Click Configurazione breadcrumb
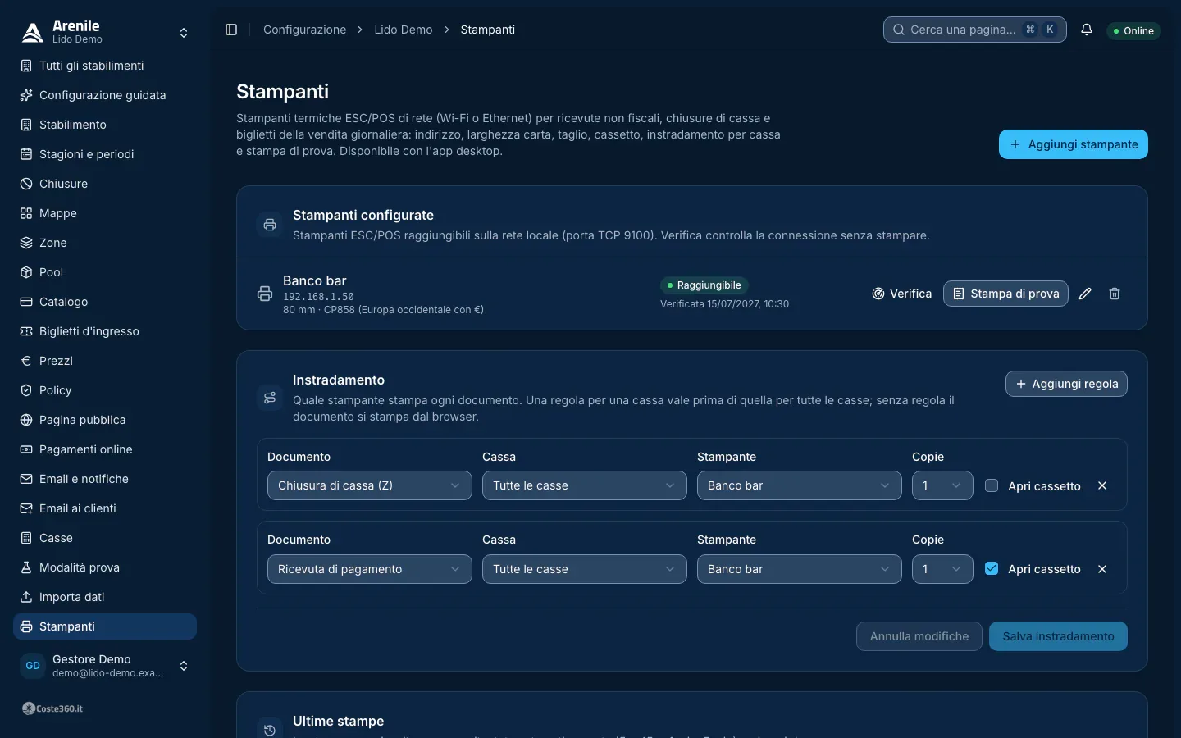Image resolution: width=1181 pixels, height=738 pixels. click(x=304, y=30)
